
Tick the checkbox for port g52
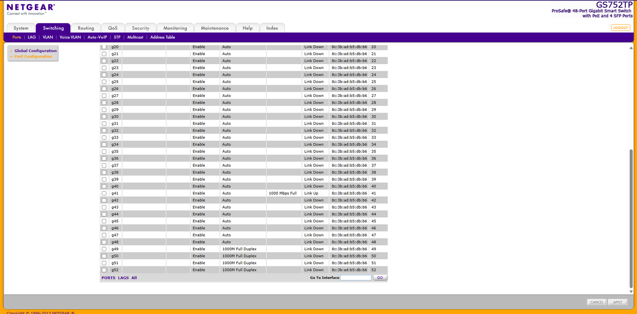point(104,270)
